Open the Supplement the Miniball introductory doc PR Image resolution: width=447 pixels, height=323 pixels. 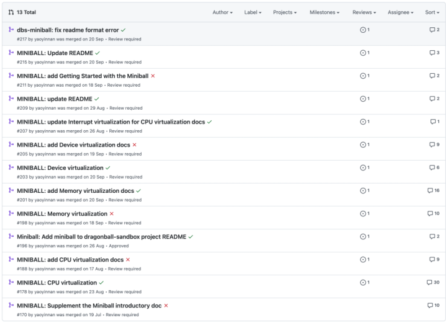(x=89, y=305)
